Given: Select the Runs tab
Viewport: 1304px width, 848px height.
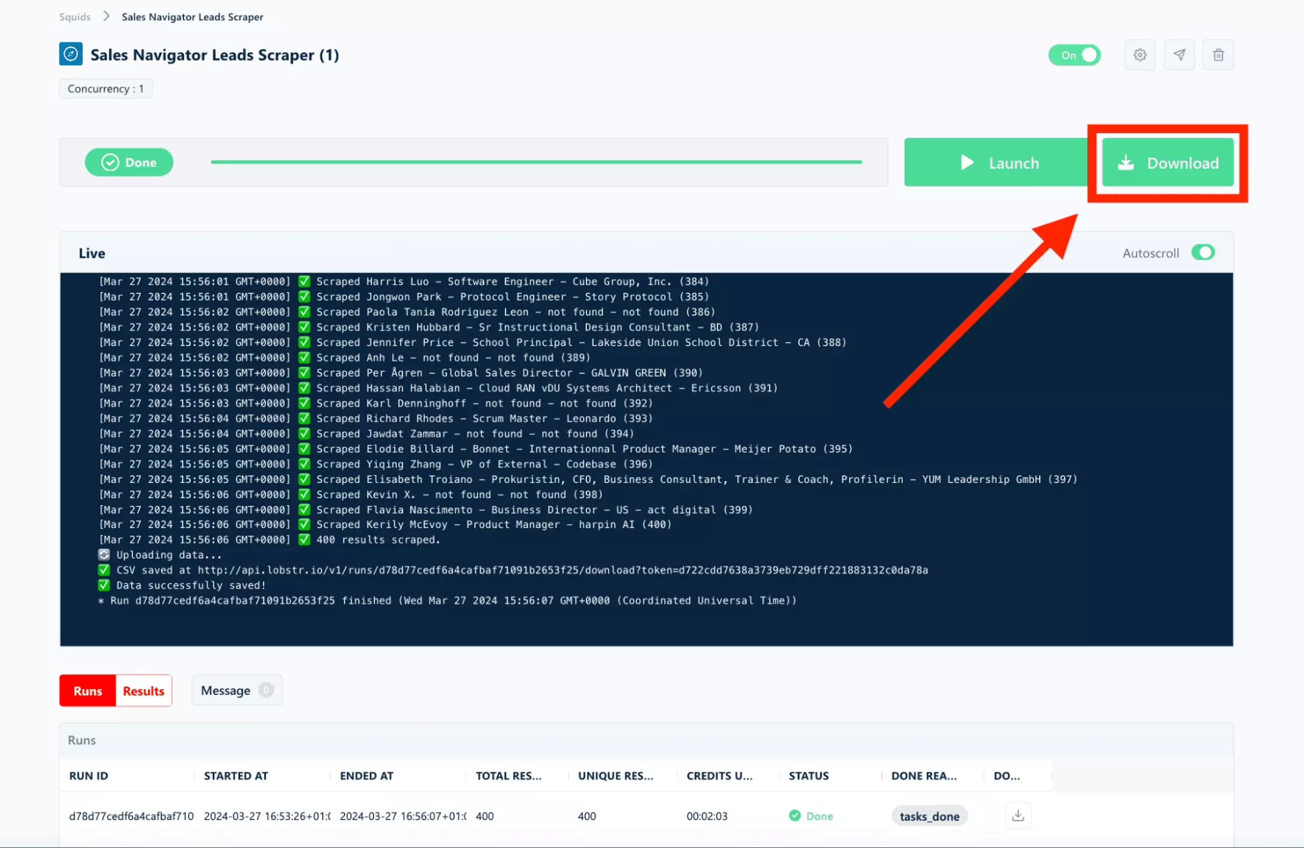Looking at the screenshot, I should click(87, 691).
